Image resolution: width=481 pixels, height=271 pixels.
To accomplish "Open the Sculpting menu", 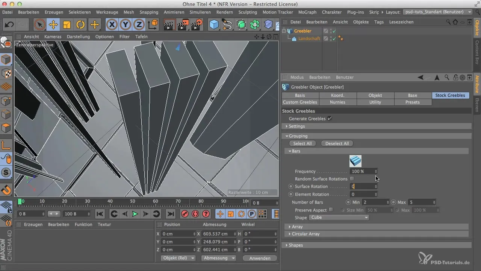I will tap(248, 12).
